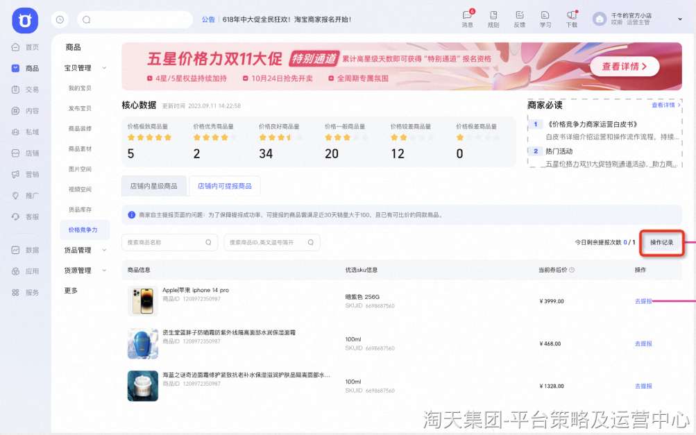Screen dimensions: 696x435
Task: Collapse the 宝贝管理 menu group
Action: (85, 68)
